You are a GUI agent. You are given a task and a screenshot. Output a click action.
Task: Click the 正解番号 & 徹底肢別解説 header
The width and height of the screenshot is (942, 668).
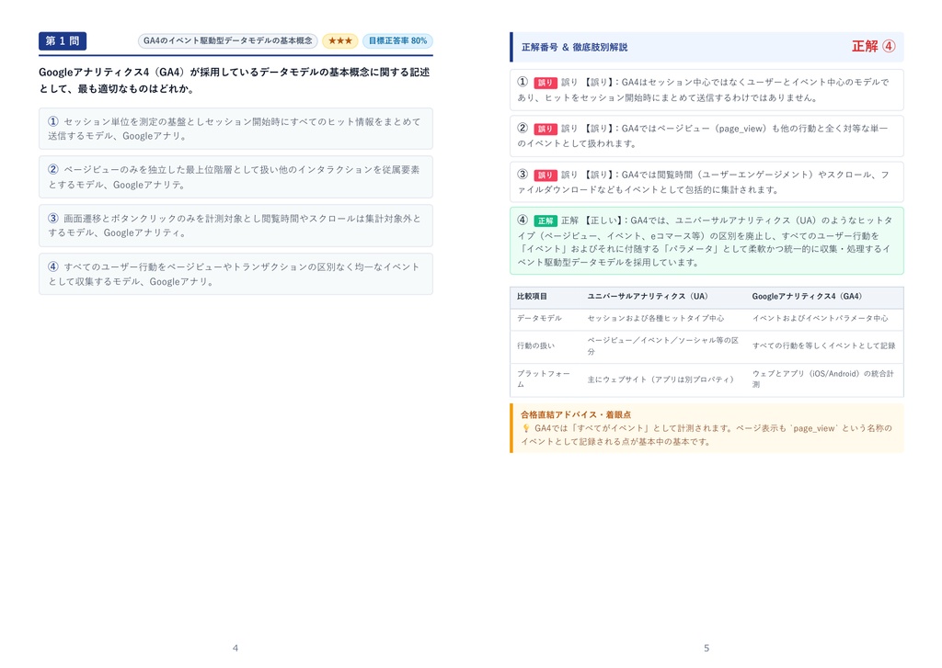pyautogui.click(x=574, y=47)
